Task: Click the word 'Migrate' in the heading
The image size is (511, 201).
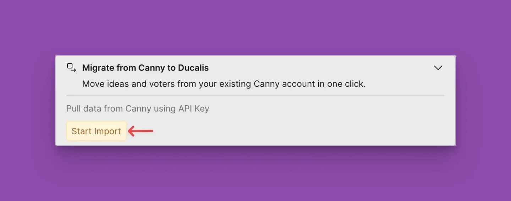Action: click(98, 68)
